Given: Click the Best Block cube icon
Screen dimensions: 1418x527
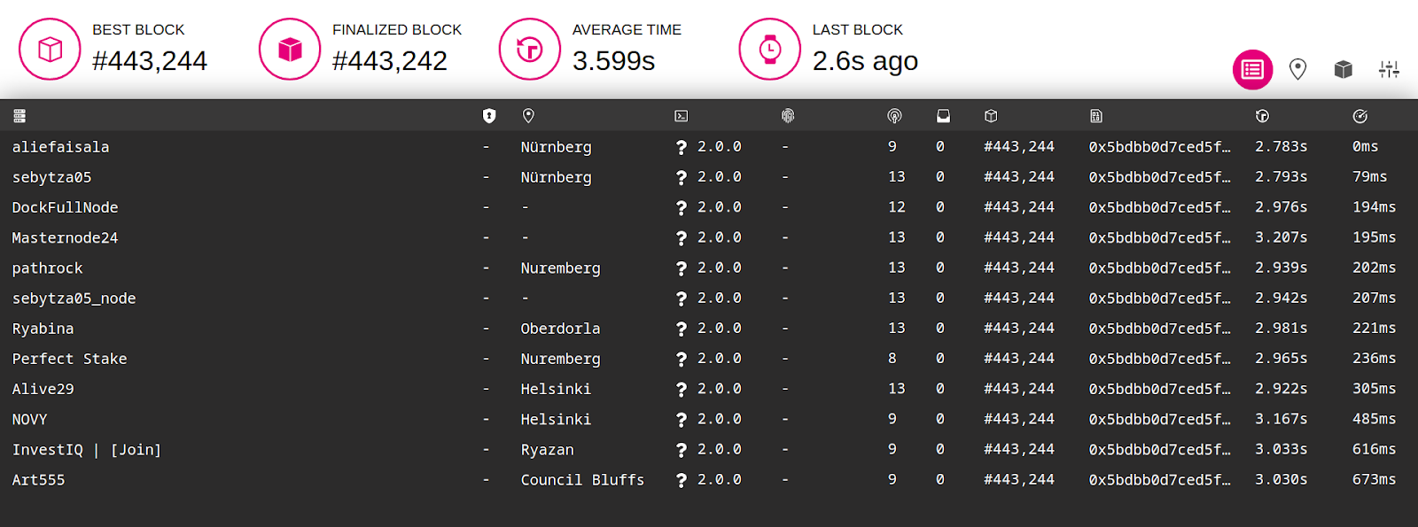Looking at the screenshot, I should (x=51, y=49).
